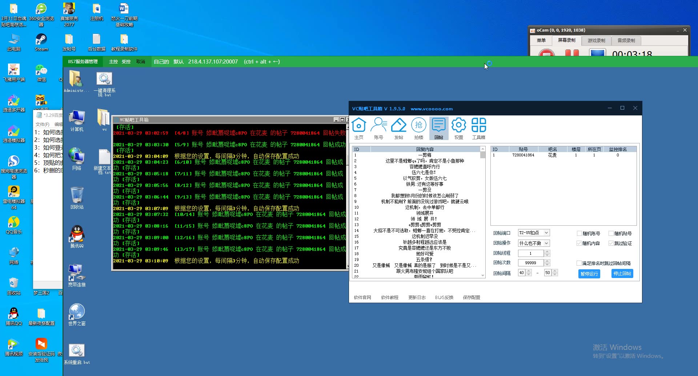Click 取消 in the IIS7 bar

[141, 62]
